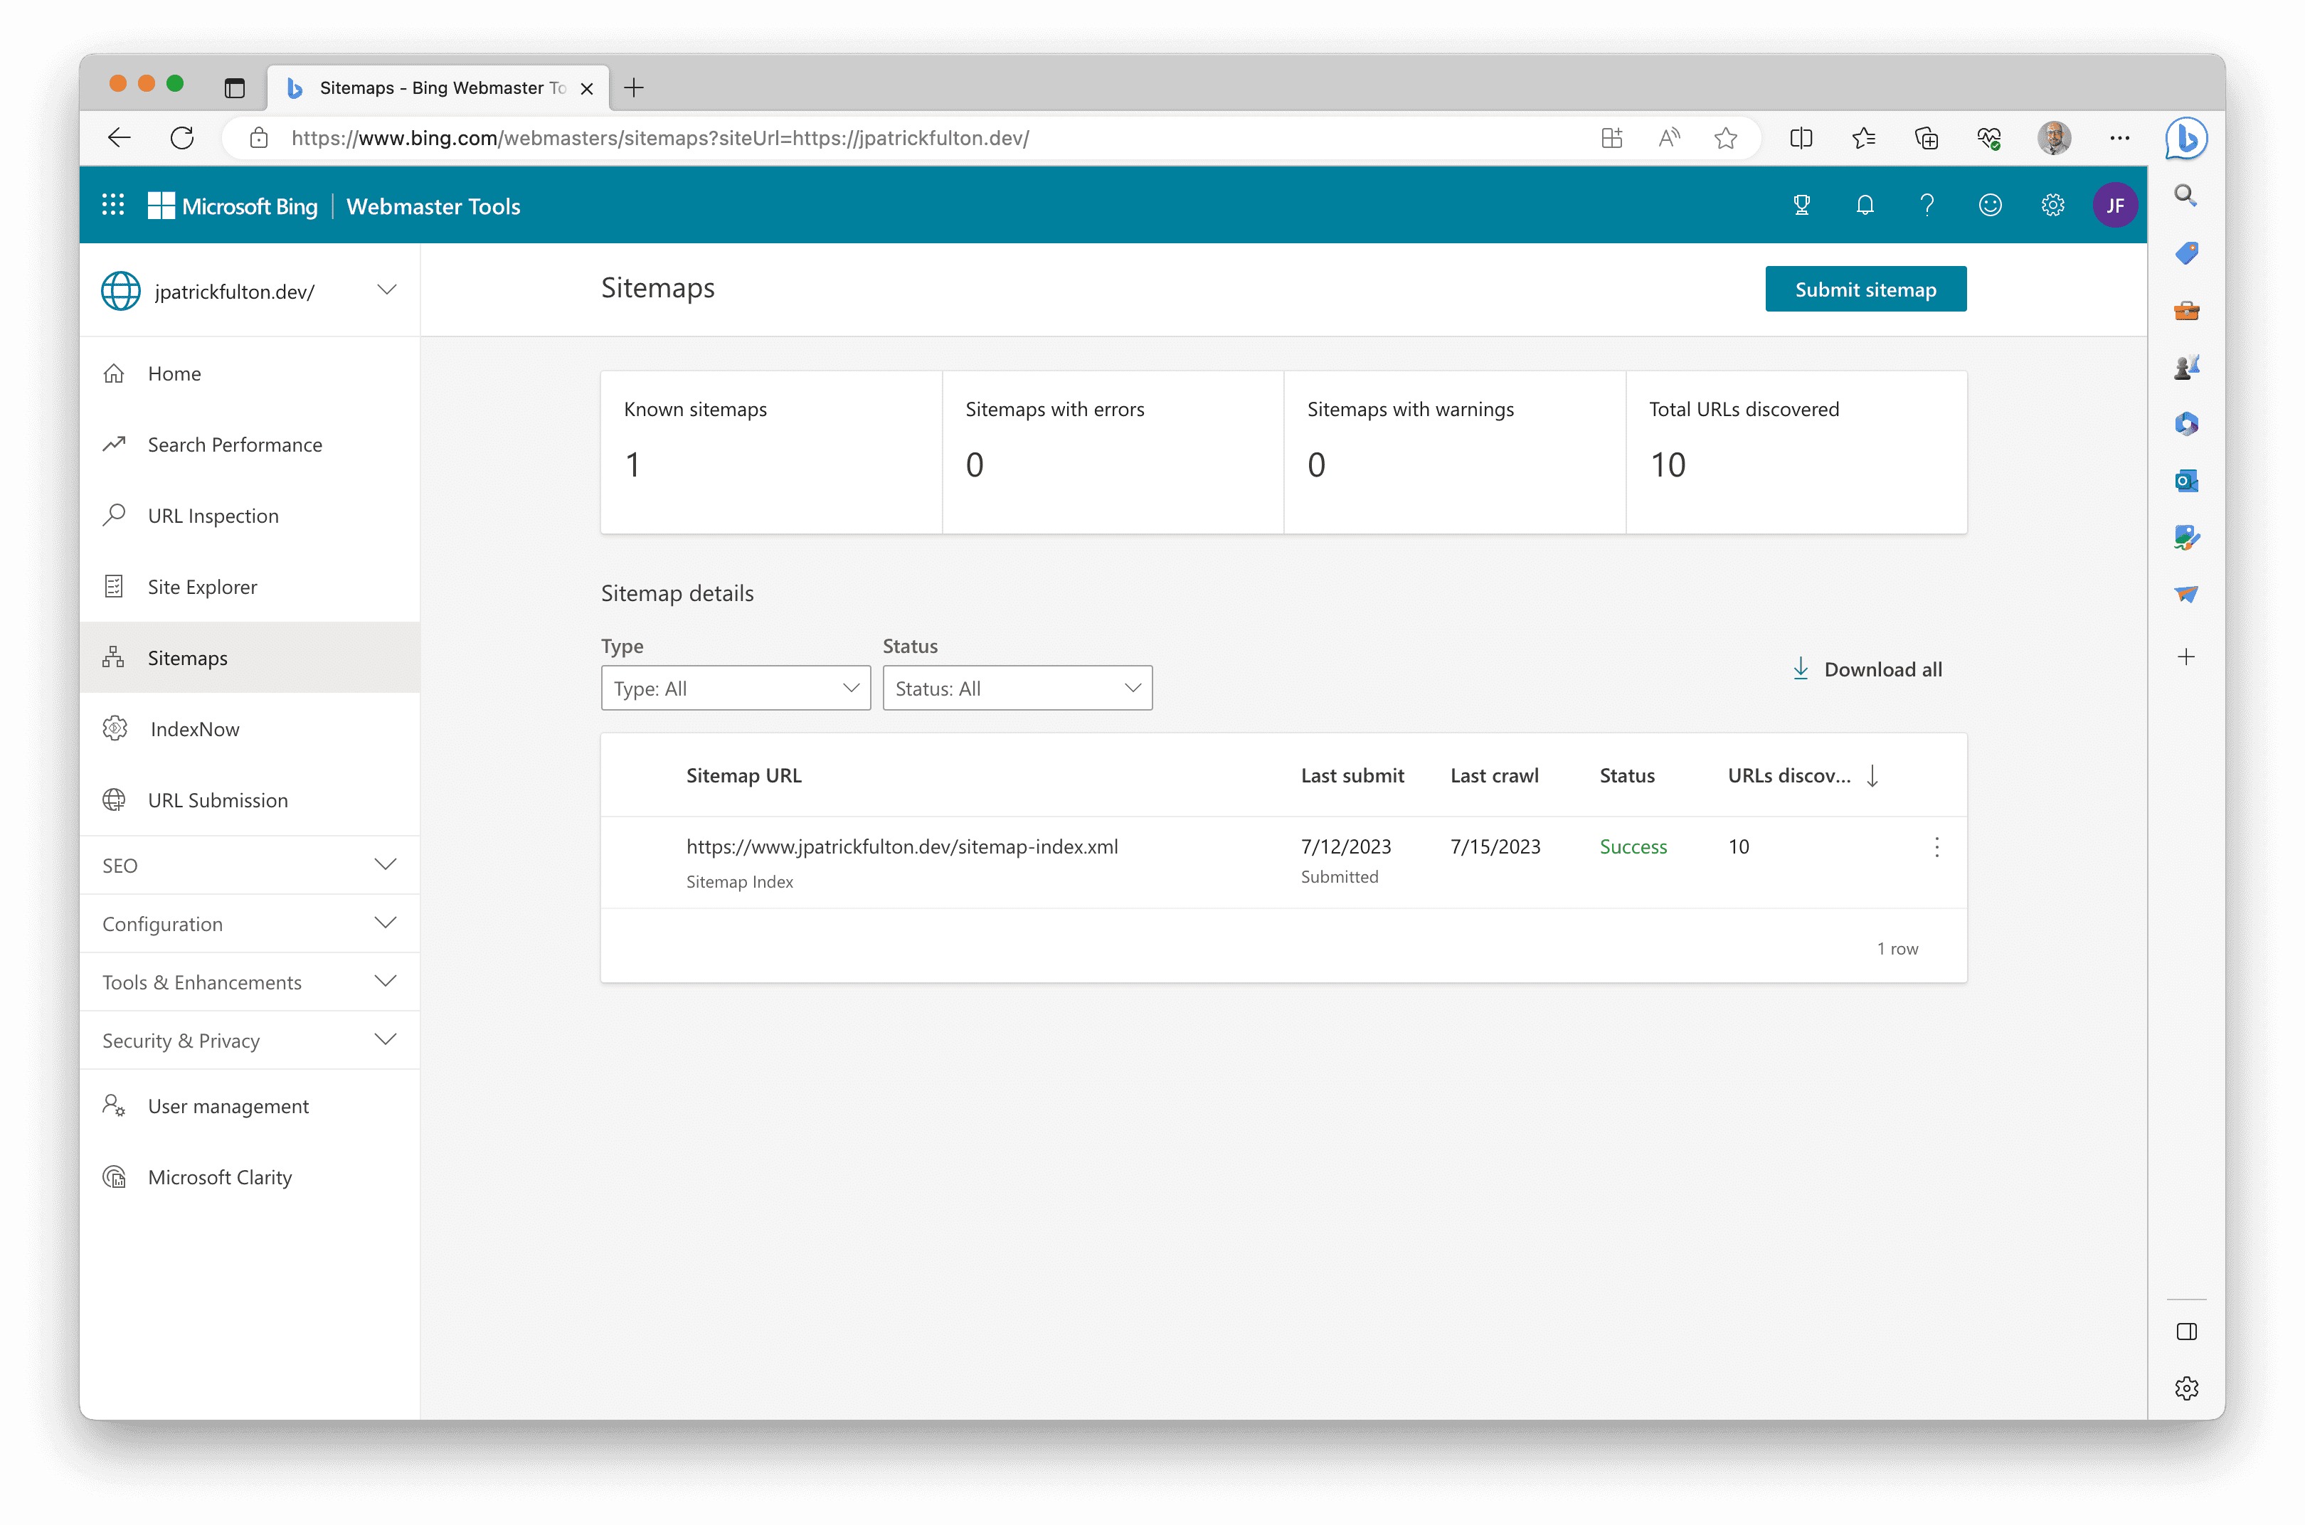View site information lock icon
Viewport: 2305px width, 1525px height.
click(x=259, y=138)
